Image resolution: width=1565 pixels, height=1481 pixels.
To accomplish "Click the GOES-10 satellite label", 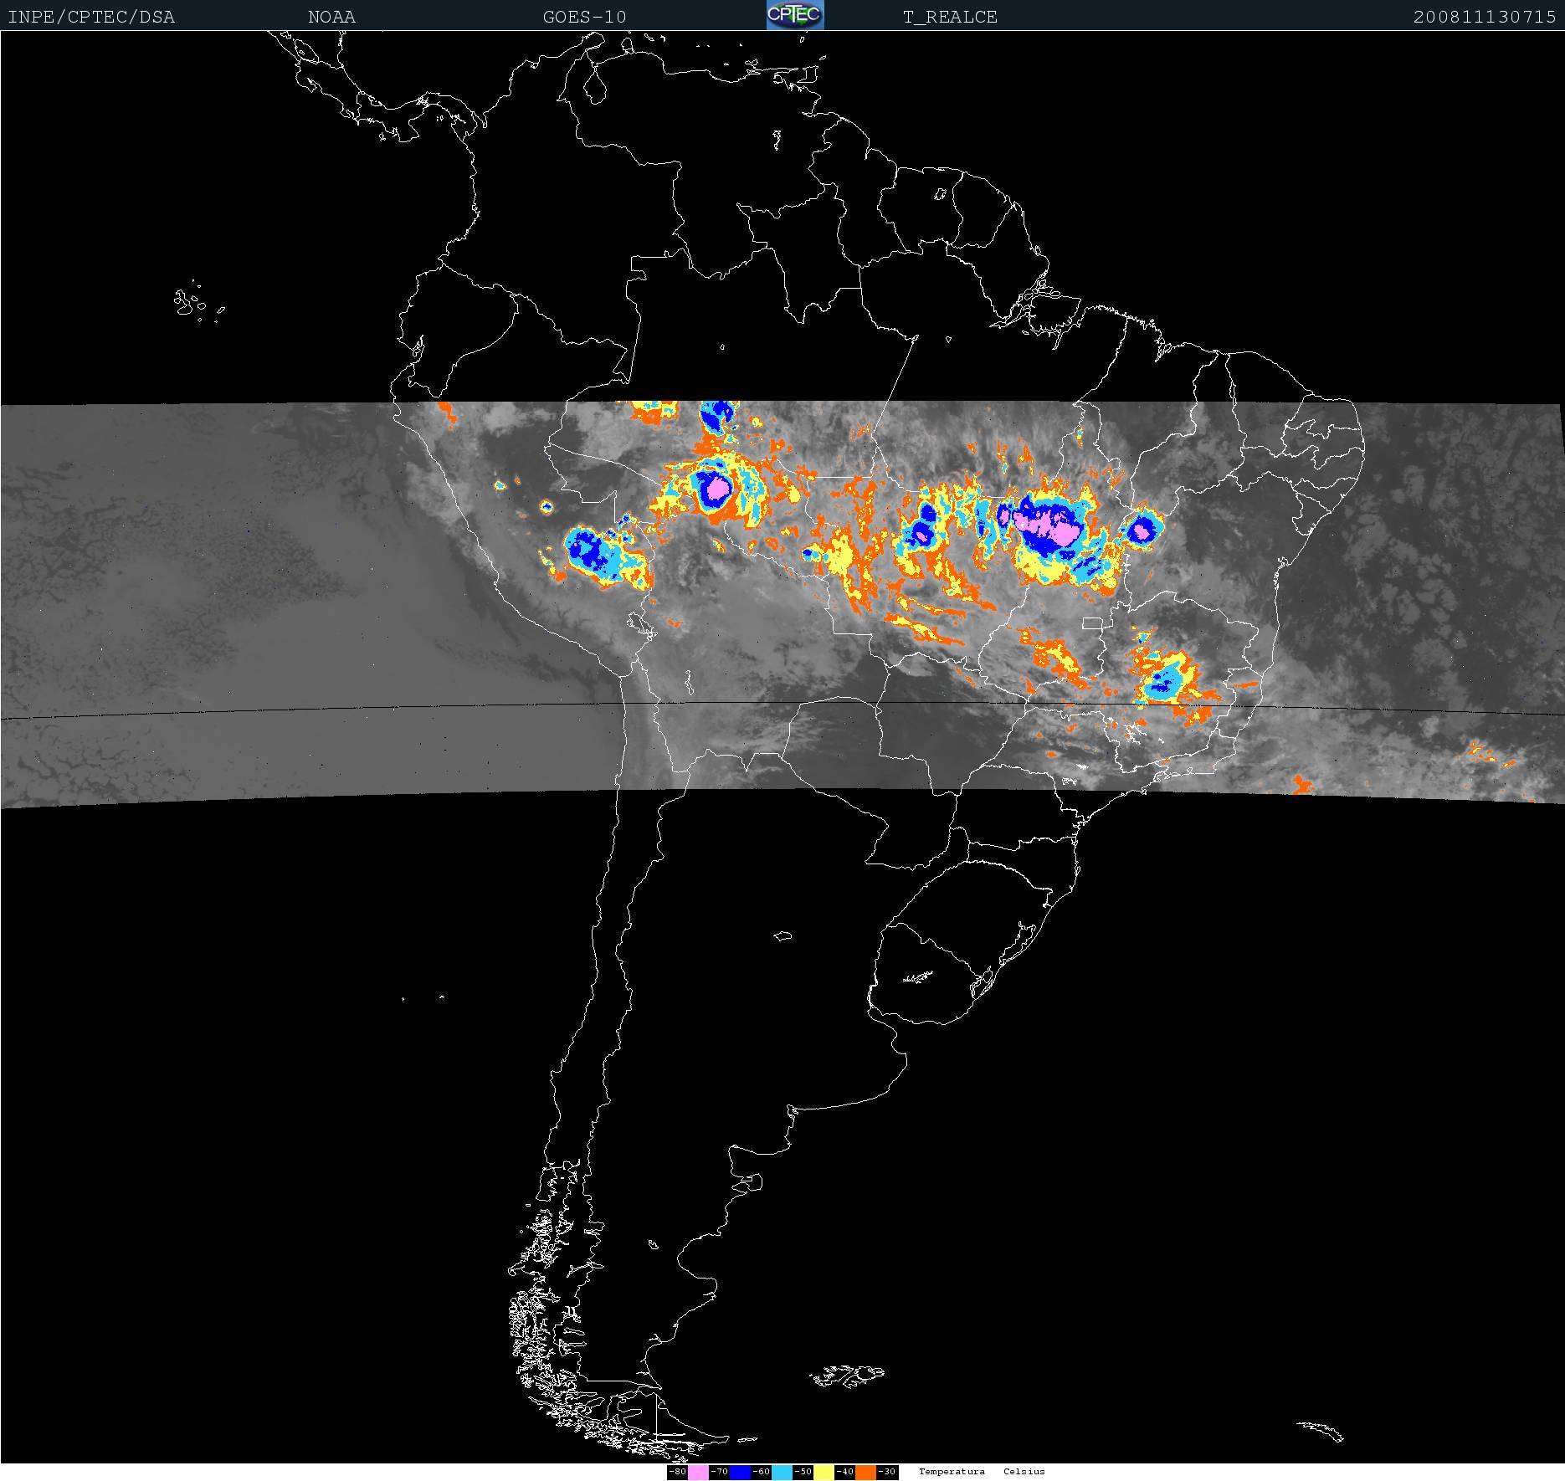I will [x=584, y=17].
